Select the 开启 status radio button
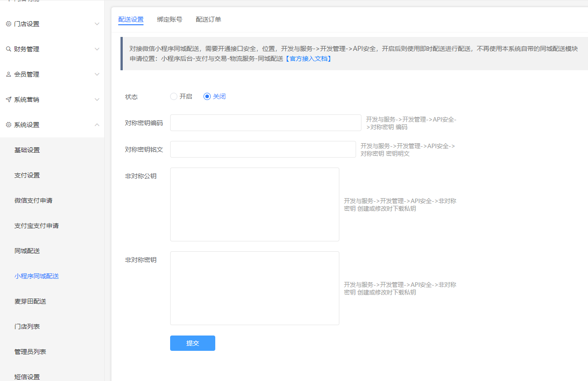The image size is (588, 381). tap(174, 96)
